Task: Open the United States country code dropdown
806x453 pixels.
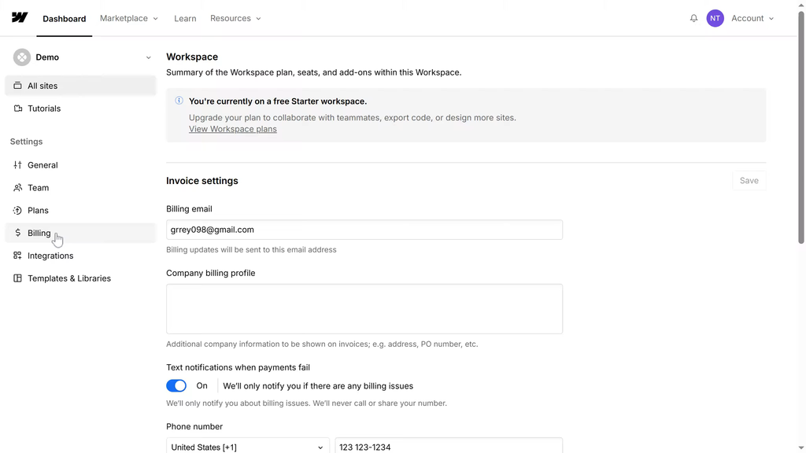Action: click(x=247, y=447)
